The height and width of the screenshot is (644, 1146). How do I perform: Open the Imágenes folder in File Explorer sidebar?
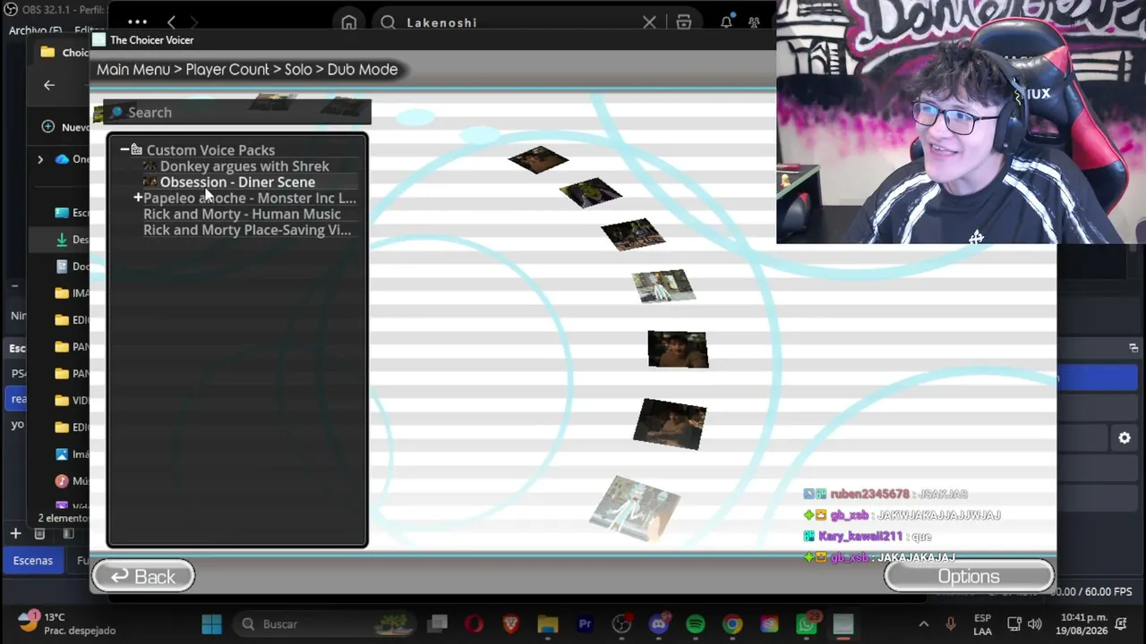(72, 453)
